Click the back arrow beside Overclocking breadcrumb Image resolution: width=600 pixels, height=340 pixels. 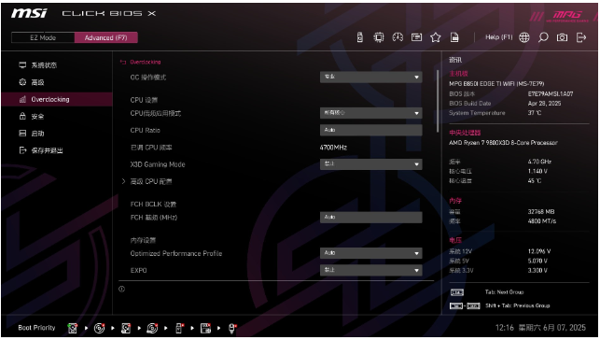click(x=123, y=62)
